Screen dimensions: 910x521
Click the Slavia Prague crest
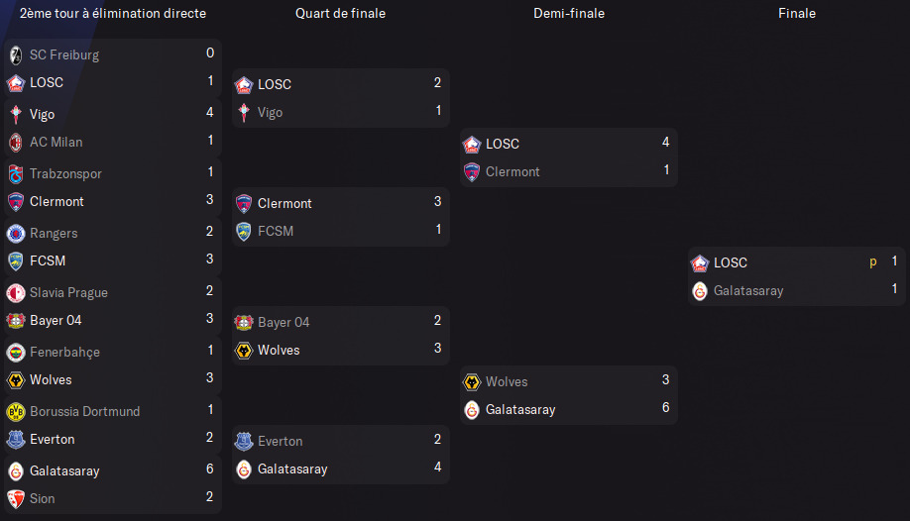point(16,292)
